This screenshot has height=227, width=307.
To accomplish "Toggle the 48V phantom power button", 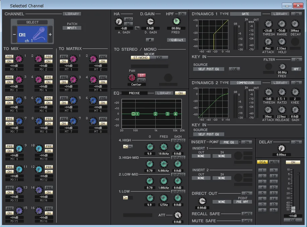I will (x=129, y=19).
